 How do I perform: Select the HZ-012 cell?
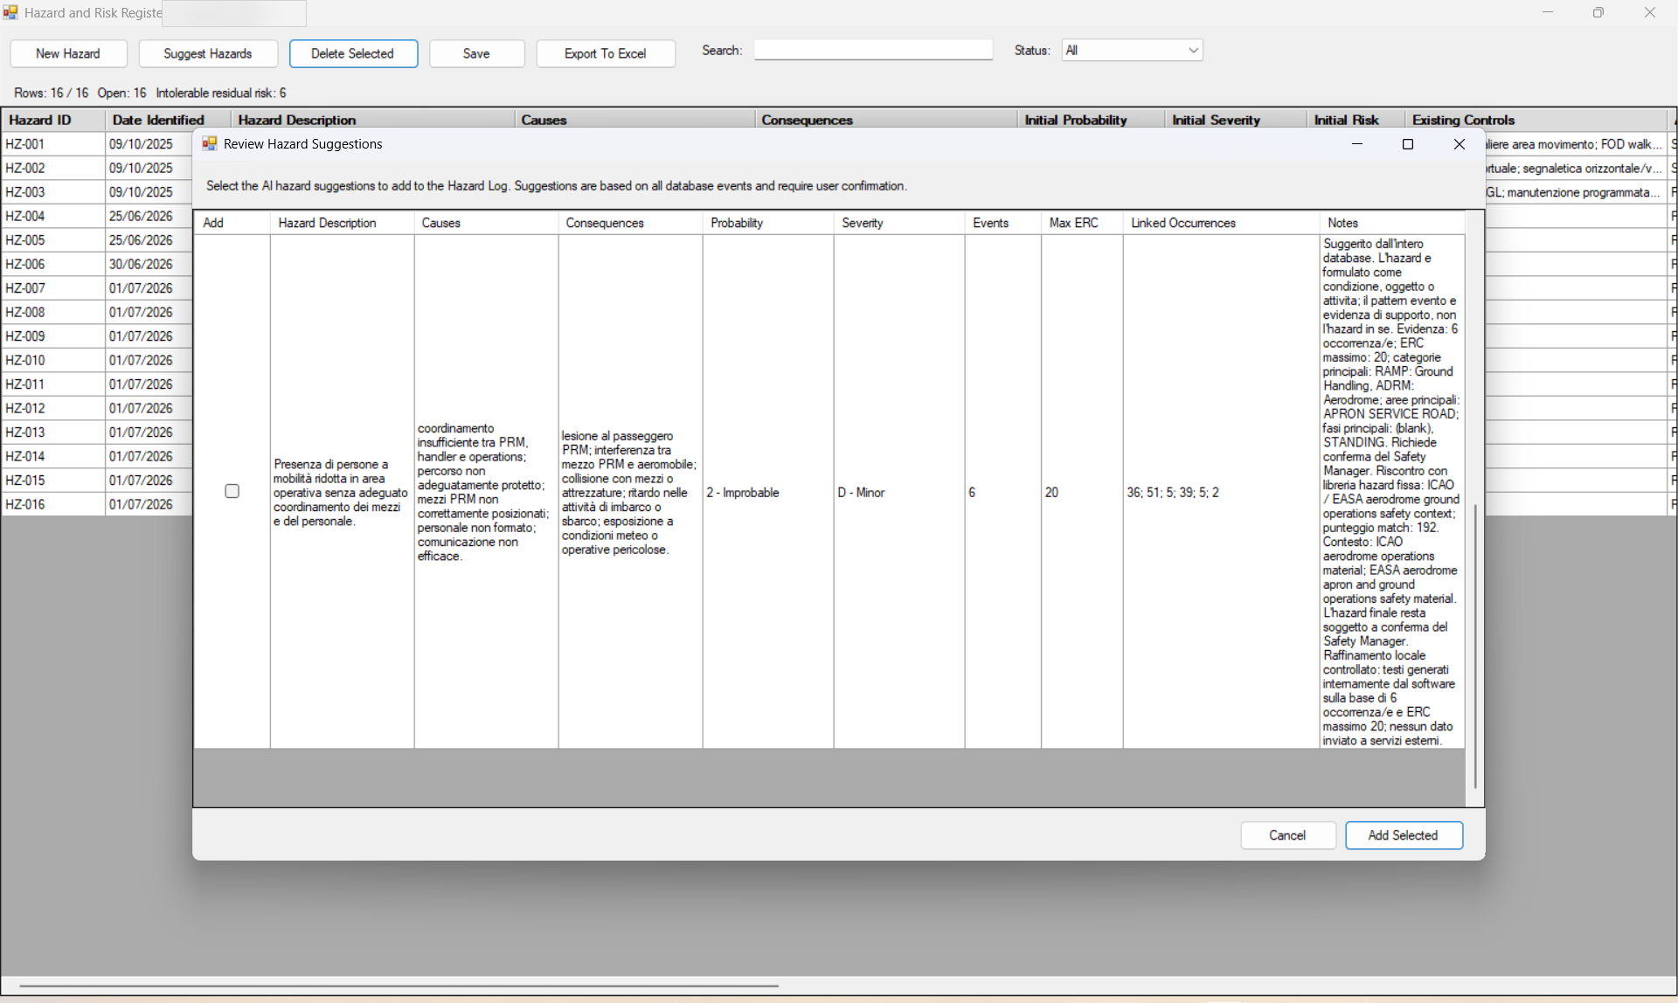tap(53, 408)
